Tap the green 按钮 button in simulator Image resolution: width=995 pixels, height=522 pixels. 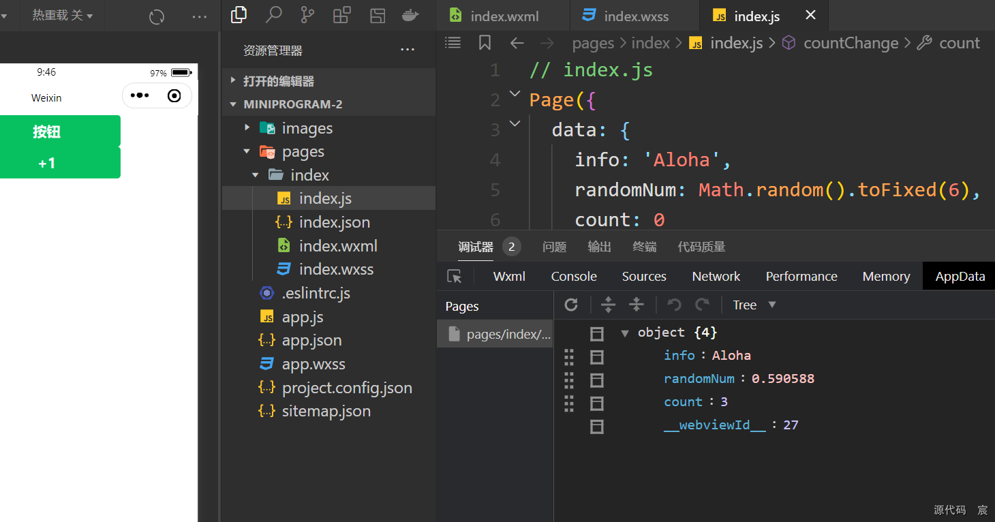pyautogui.click(x=60, y=132)
